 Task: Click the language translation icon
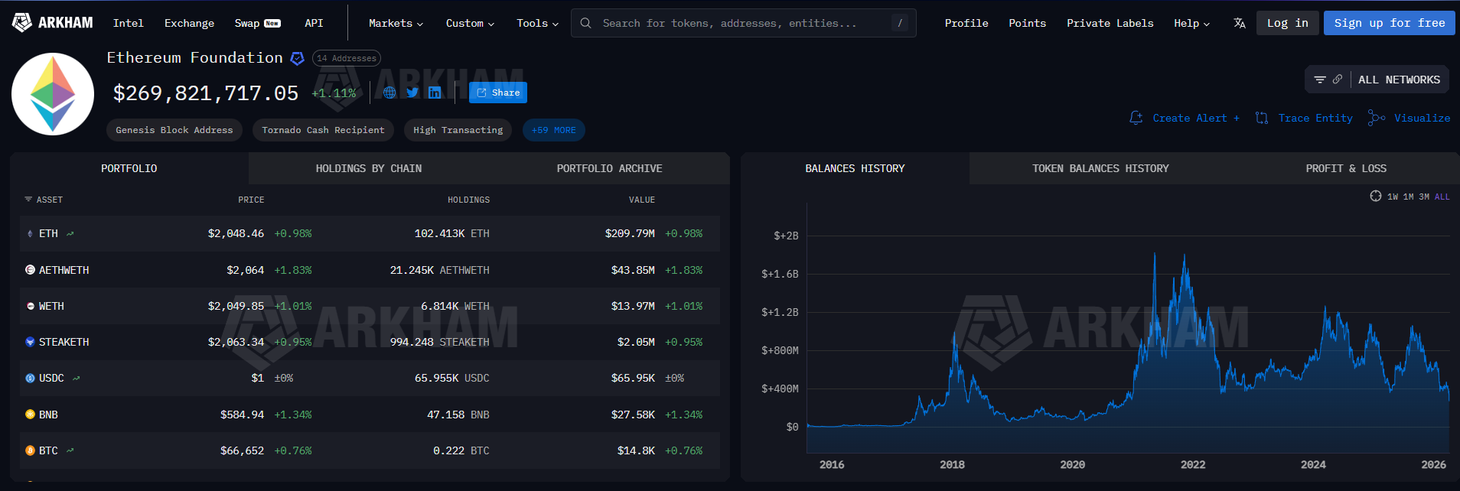pyautogui.click(x=1239, y=23)
